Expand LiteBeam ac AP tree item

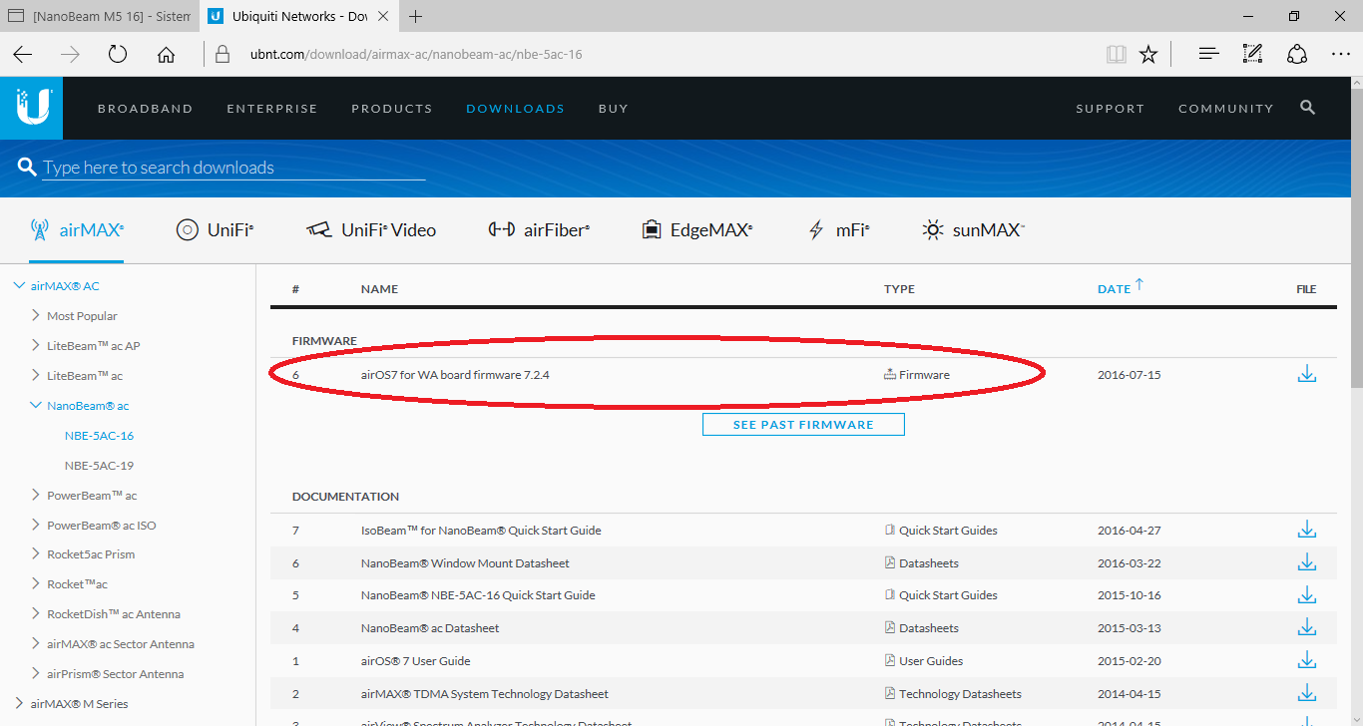click(36, 346)
